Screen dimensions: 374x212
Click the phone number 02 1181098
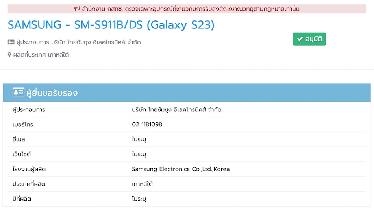click(x=147, y=125)
